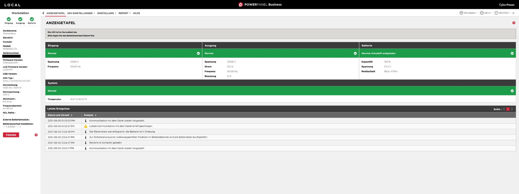
Task: Click the red Finden button
Action: point(11,135)
